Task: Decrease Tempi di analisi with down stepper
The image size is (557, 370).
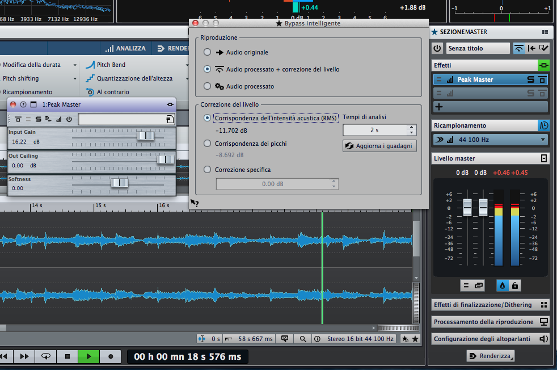Action: [x=411, y=133]
